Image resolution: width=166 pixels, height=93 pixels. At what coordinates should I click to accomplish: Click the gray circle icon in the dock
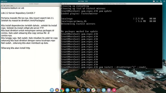99,90
